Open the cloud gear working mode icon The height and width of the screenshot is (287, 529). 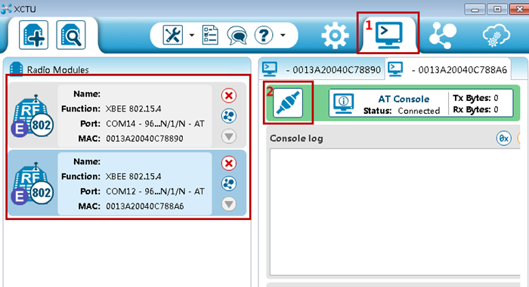[496, 35]
